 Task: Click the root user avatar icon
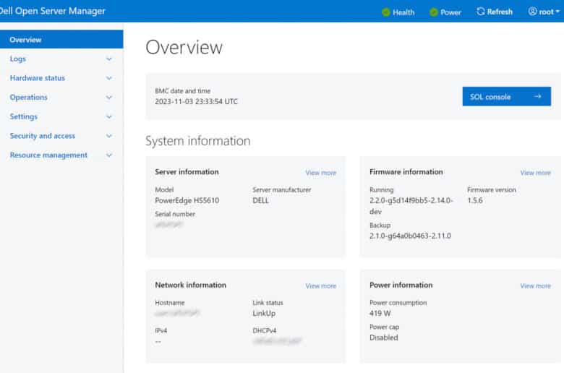[532, 12]
